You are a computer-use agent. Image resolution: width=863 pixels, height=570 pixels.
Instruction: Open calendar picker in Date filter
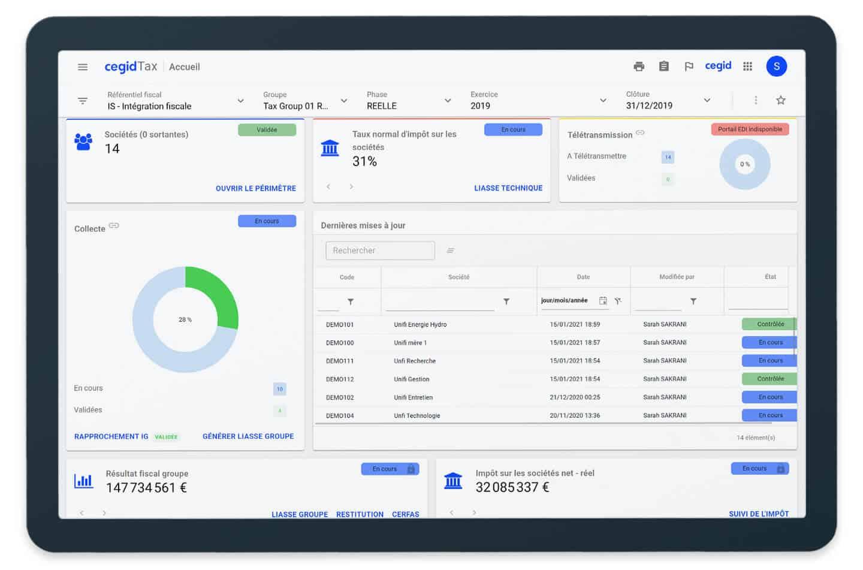[603, 301]
